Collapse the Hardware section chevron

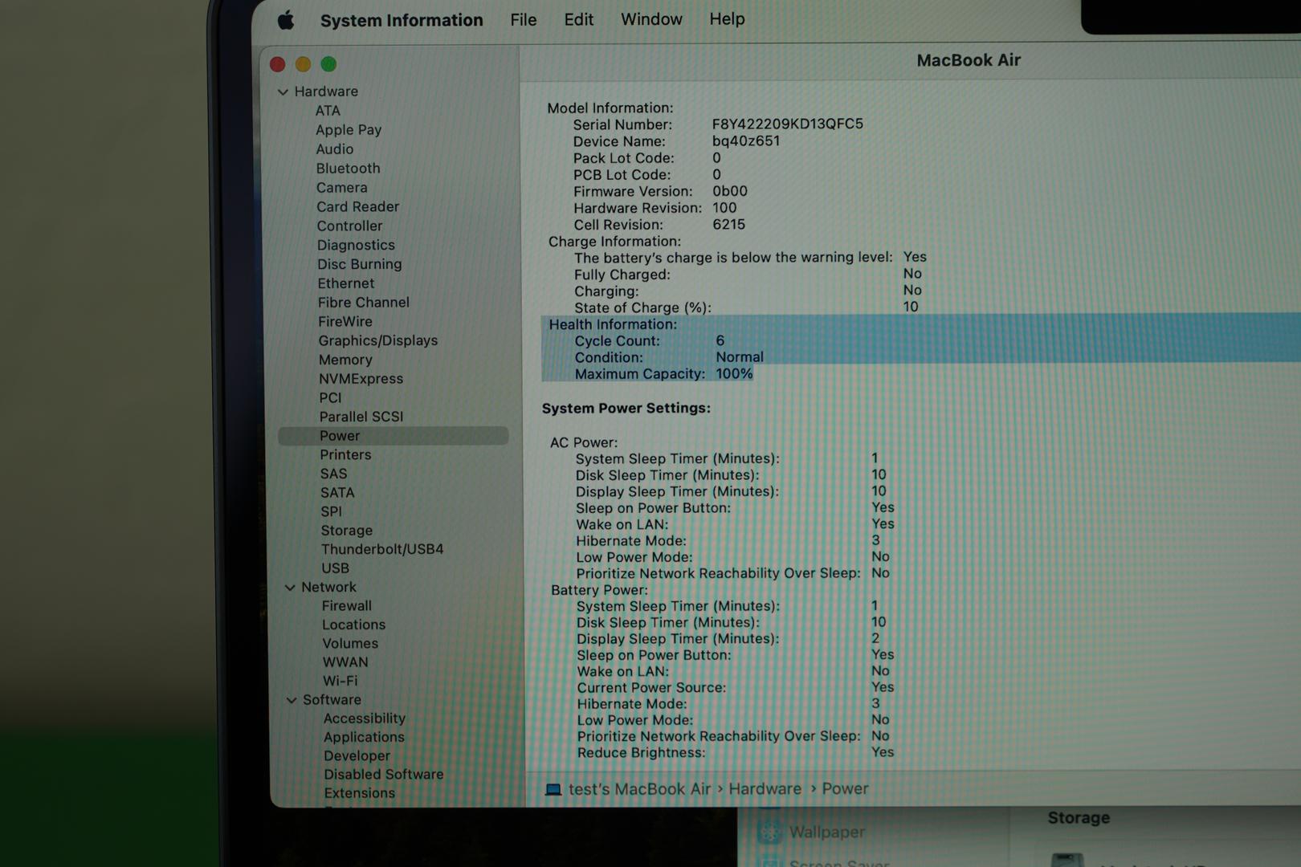tap(283, 92)
